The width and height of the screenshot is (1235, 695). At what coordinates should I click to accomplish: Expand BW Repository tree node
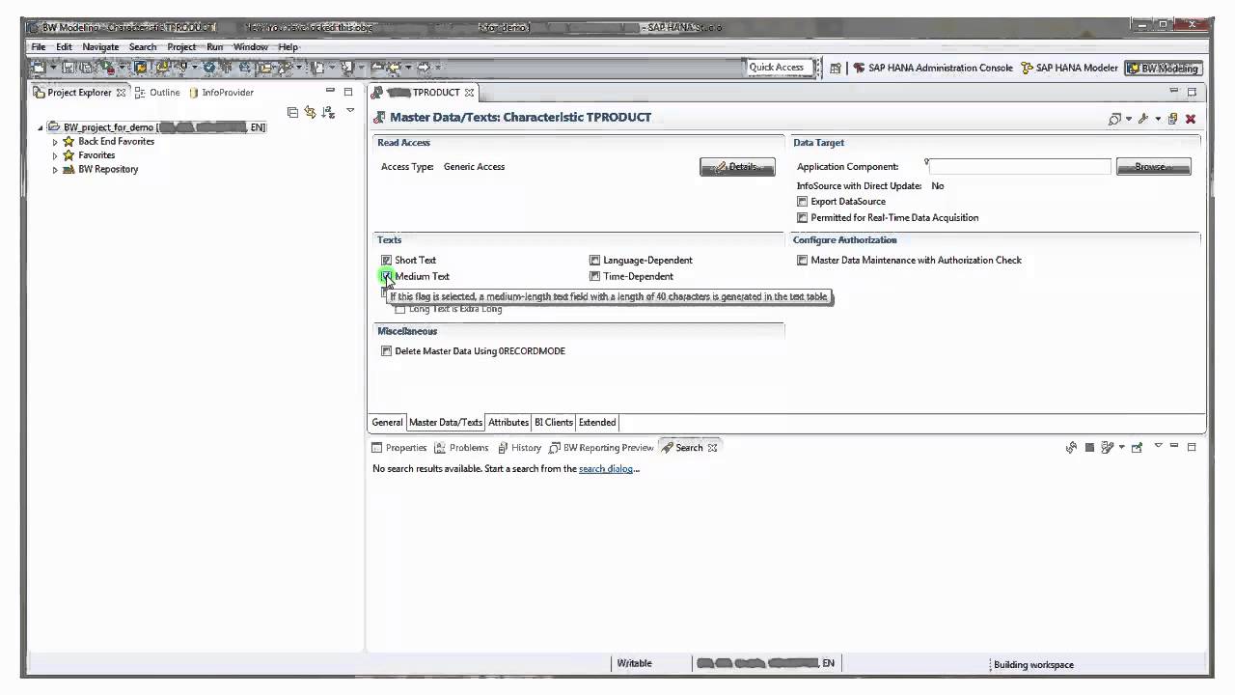click(55, 170)
